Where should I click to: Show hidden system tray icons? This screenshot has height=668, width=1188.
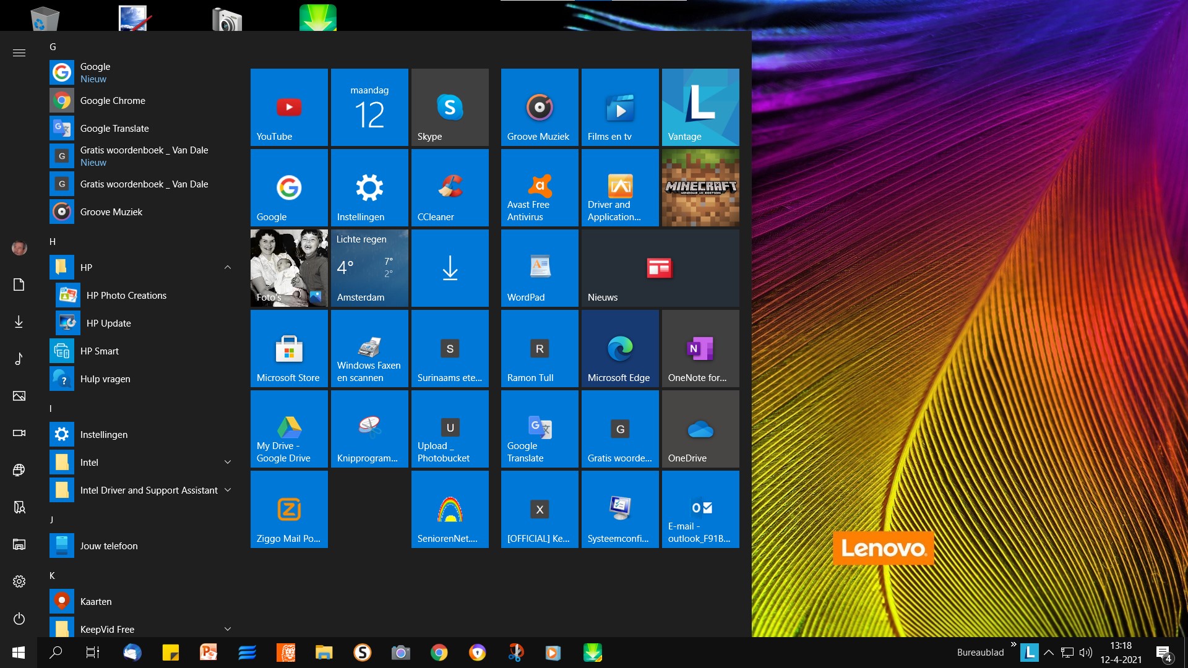(1049, 653)
